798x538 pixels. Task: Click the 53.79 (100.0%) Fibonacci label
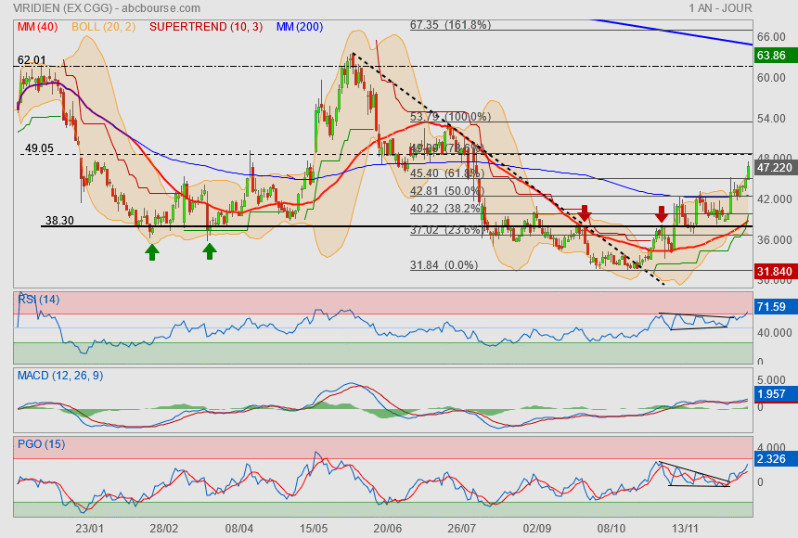click(x=450, y=117)
